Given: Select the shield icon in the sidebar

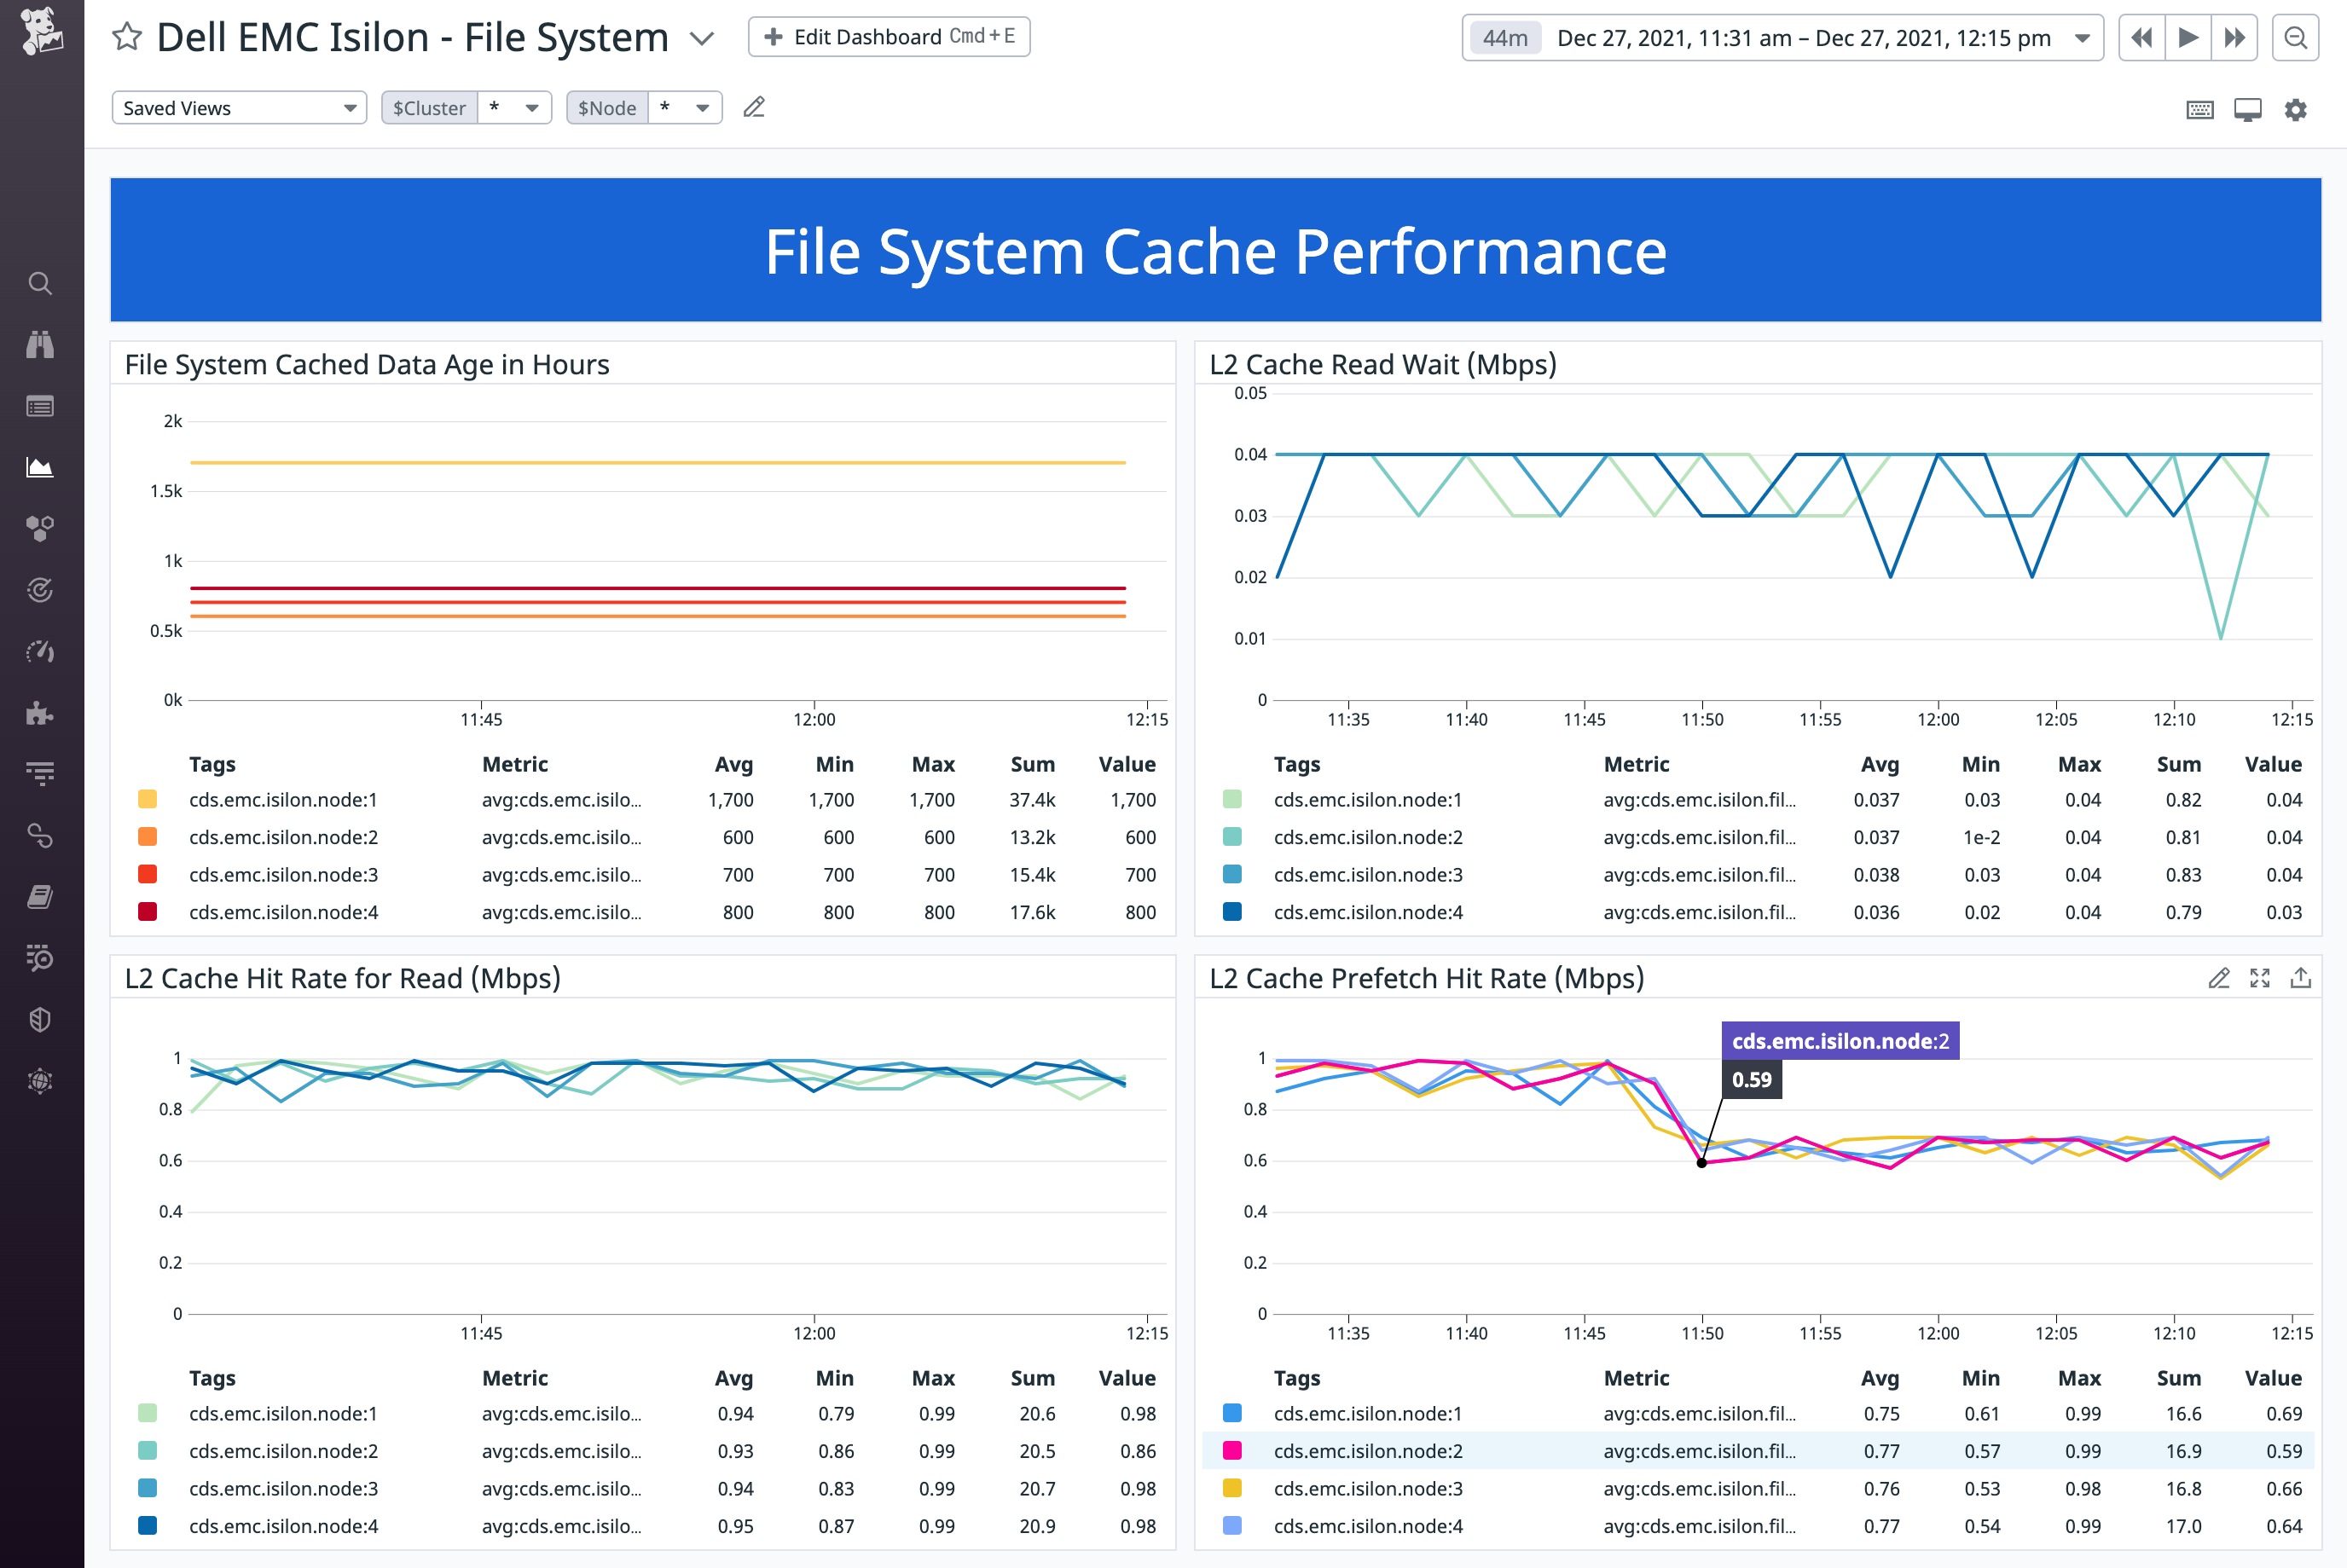Looking at the screenshot, I should [40, 1017].
